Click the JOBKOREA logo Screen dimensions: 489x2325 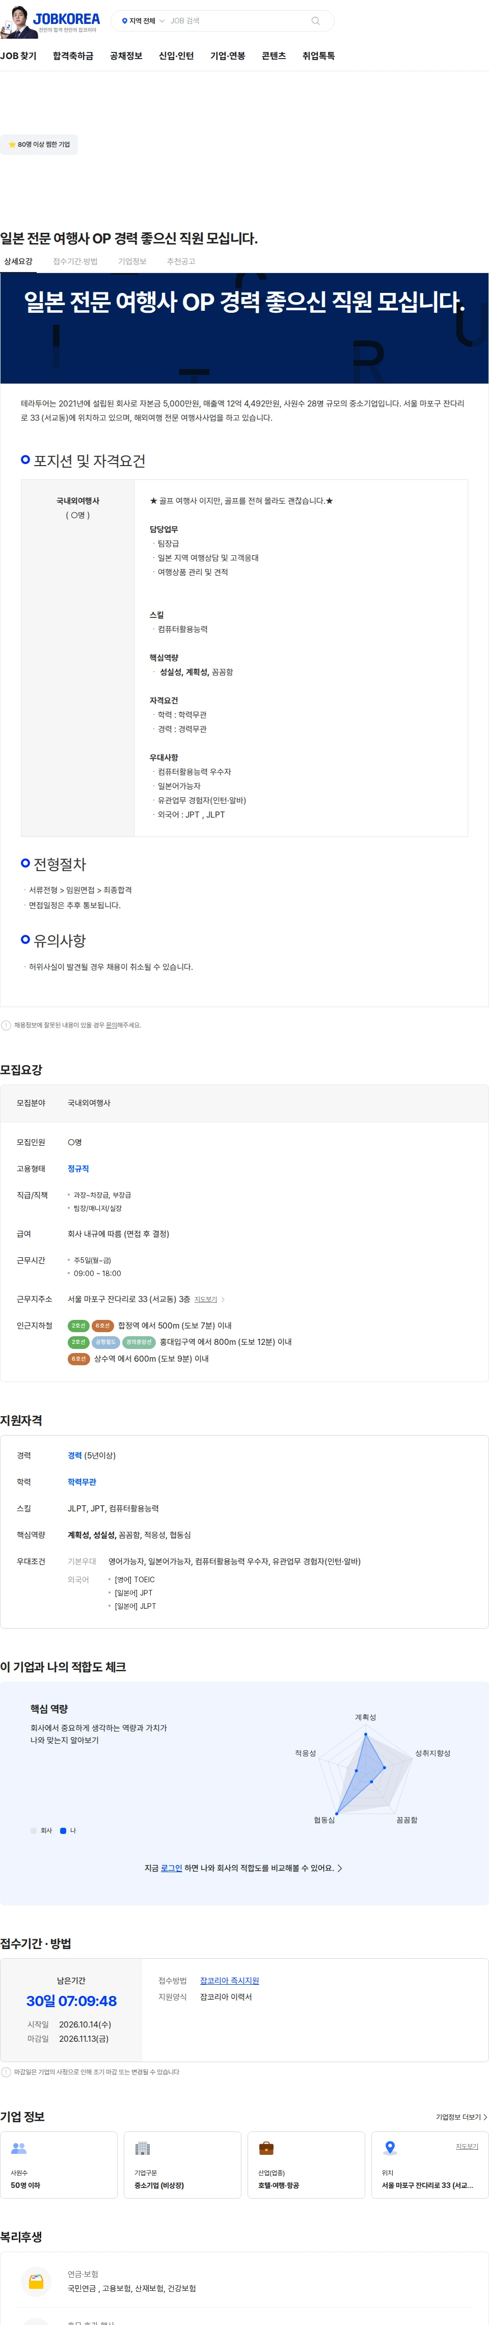[x=67, y=18]
